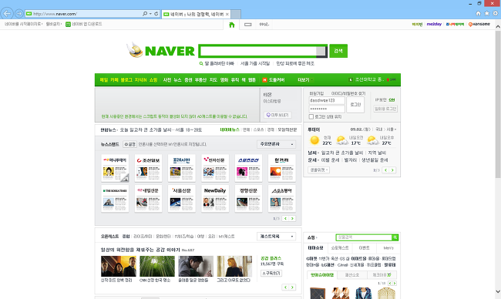The image size is (501, 299).
Task: Switch to the Men's shopping tab
Action: pos(388,248)
